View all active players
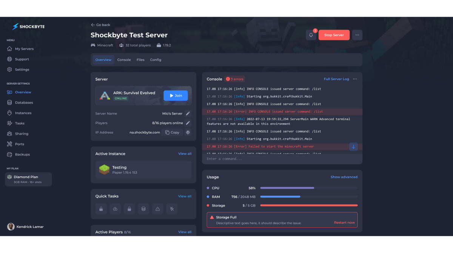Viewport: 453px width, 253px height. coord(185,232)
